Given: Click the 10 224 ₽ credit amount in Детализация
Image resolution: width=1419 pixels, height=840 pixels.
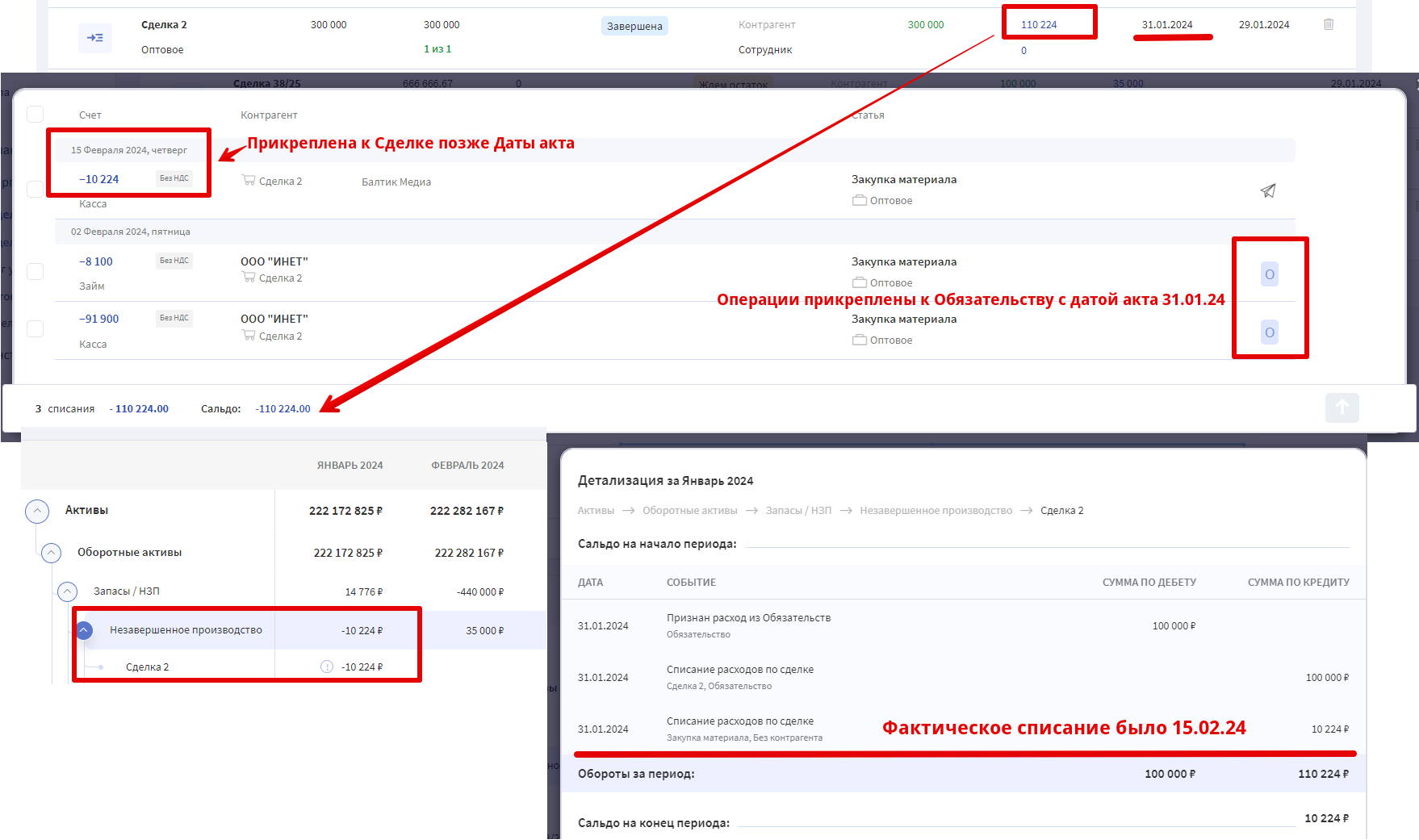Looking at the screenshot, I should tap(1330, 729).
